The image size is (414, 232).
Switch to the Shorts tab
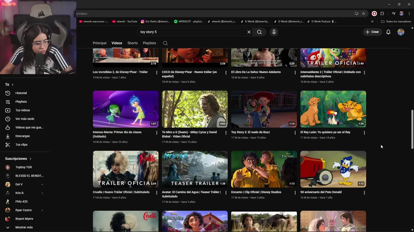[x=133, y=43]
